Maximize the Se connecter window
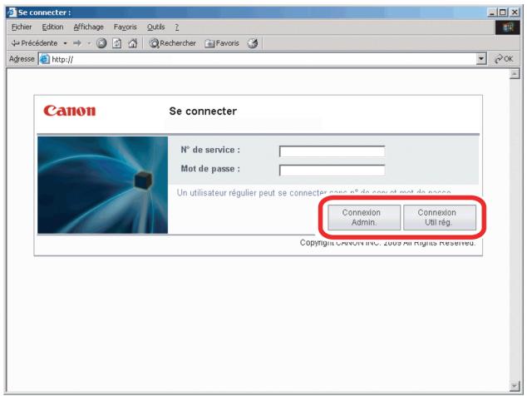527x396 pixels. click(x=503, y=12)
